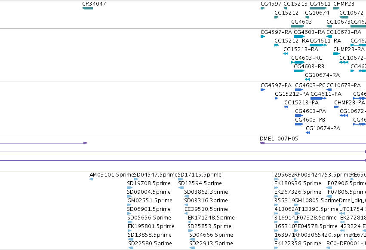Screen dimensions: 366x250
Task: Click the SD19708.5prime EST label
Action: coord(149,183)
